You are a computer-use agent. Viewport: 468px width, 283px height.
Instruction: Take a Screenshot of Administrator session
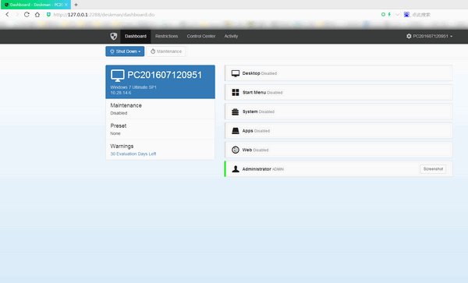pos(433,169)
